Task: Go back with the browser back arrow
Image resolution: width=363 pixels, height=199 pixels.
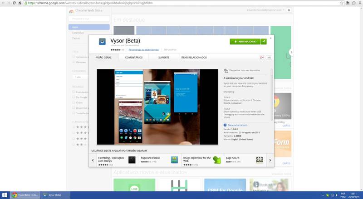Action: point(3,3)
